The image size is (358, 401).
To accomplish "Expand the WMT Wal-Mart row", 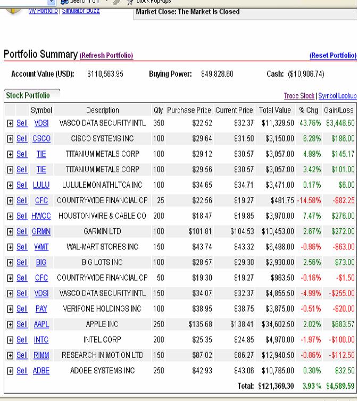I will tap(10, 247).
